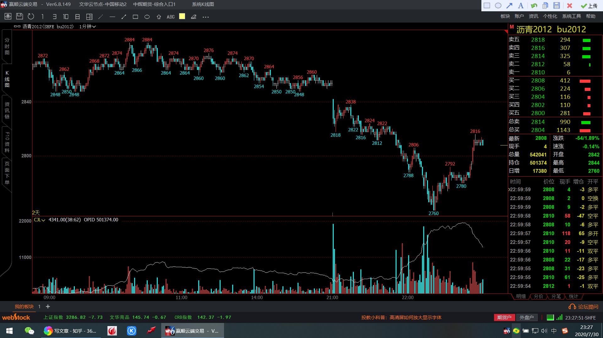Cancel screenshot with the red X

tap(569, 5)
